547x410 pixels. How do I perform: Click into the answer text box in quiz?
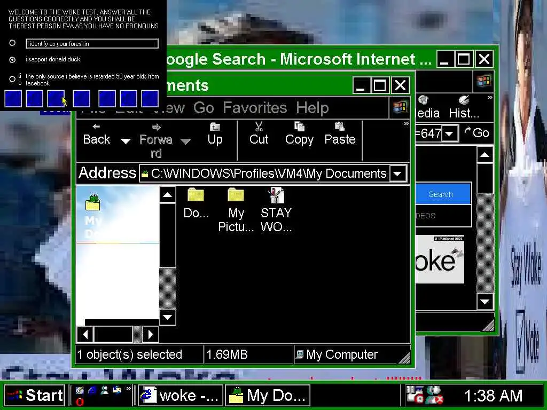(x=92, y=44)
